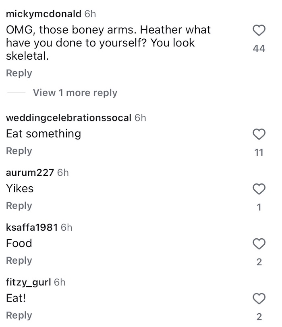Tap the heart above the count of 1
The height and width of the screenshot is (327, 282).
(260, 189)
